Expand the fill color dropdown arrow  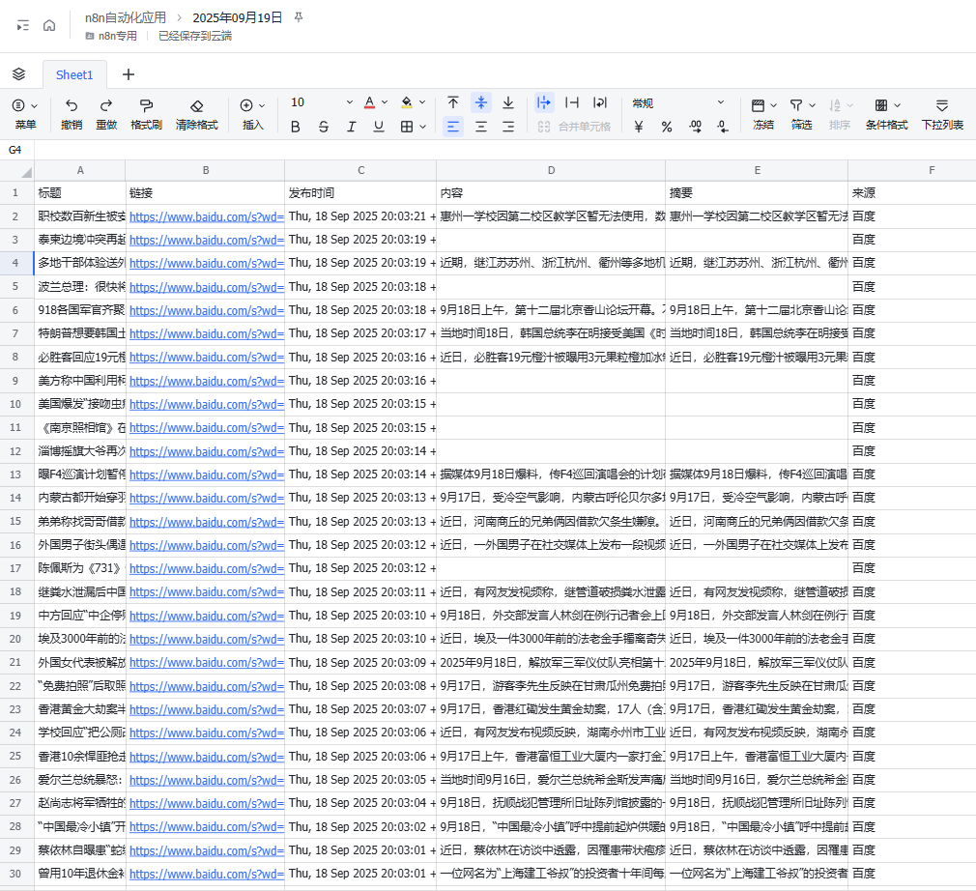[422, 101]
